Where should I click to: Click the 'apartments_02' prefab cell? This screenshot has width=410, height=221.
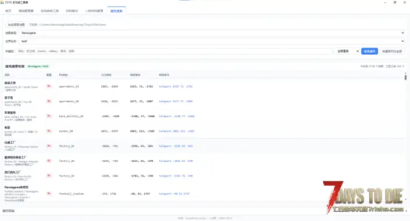coord(69,86)
